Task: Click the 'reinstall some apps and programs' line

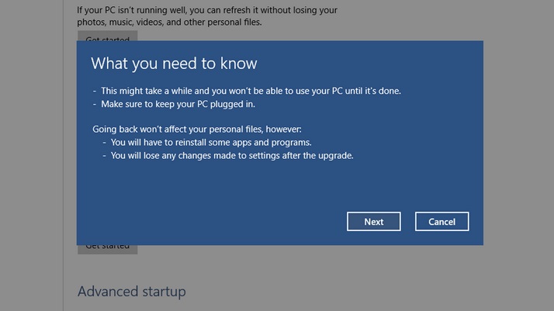Action: click(x=210, y=143)
